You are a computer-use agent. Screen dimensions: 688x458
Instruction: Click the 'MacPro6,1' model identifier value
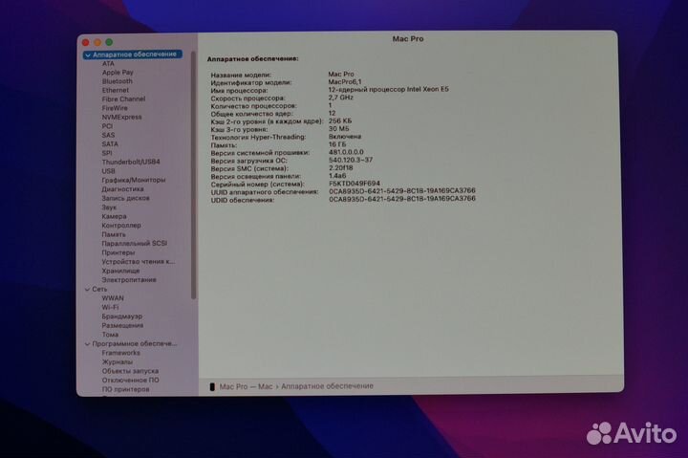pos(345,81)
